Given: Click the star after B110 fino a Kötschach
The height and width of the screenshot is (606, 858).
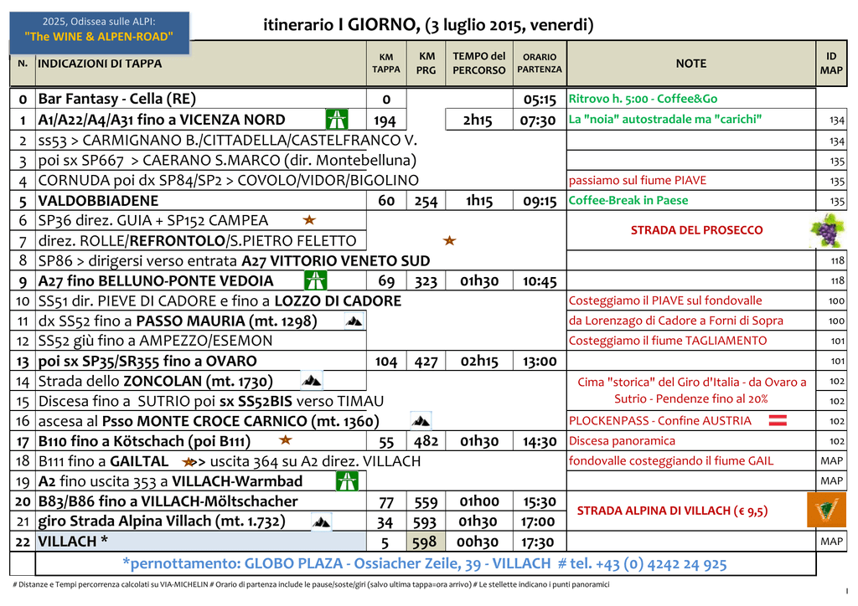Looking at the screenshot, I should (x=285, y=439).
